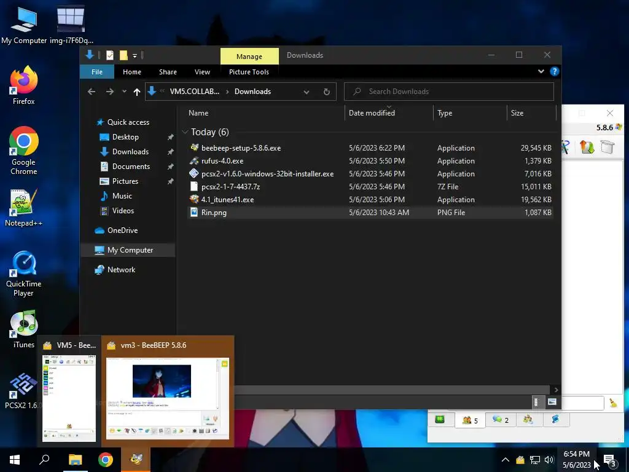Go up one folder level
The height and width of the screenshot is (472, 629).
pos(137,92)
